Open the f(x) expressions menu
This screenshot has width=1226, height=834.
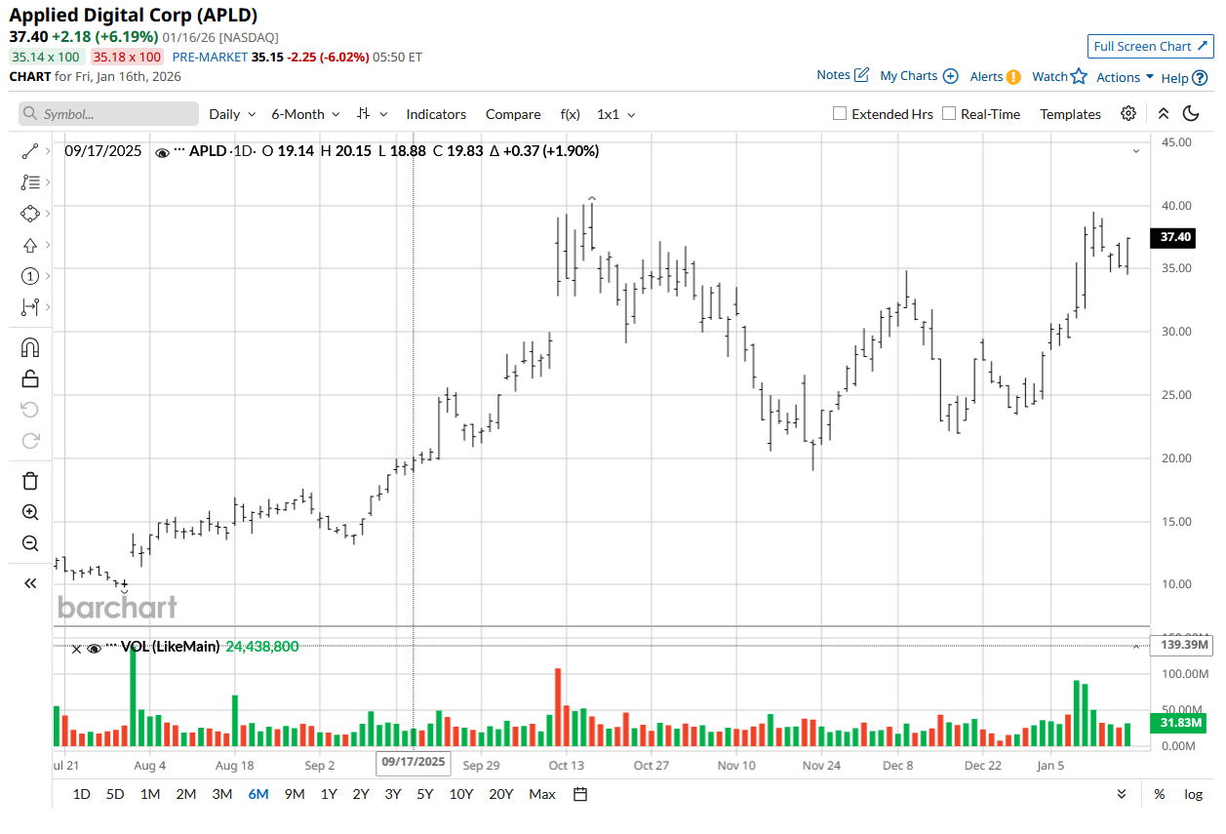coord(570,114)
